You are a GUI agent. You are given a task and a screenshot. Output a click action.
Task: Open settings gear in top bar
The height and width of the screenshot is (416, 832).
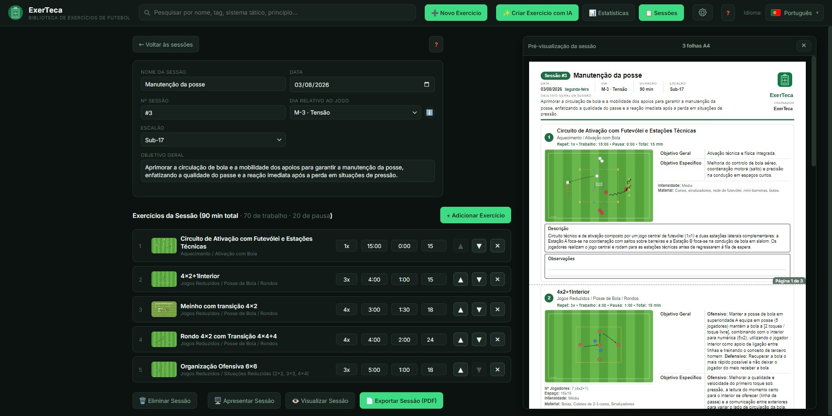702,13
